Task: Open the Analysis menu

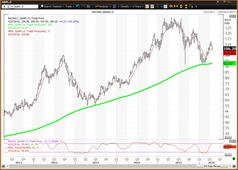Action: click(102, 6)
